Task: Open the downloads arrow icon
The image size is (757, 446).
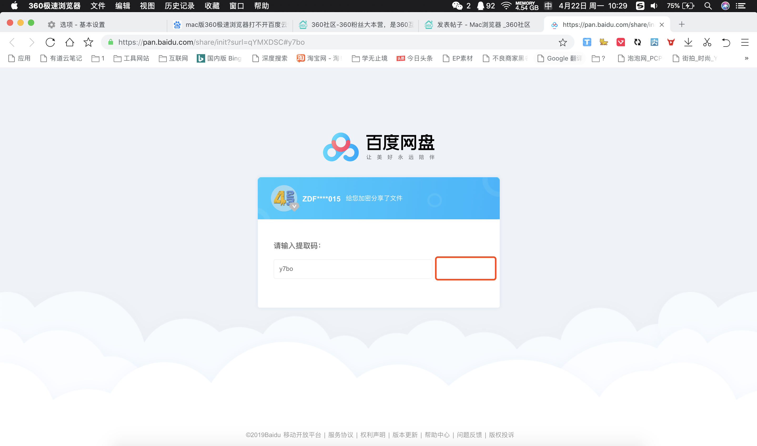Action: (x=688, y=42)
